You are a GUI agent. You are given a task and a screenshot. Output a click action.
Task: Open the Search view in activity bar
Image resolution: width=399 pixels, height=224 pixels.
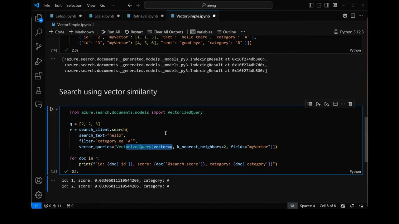(39, 32)
